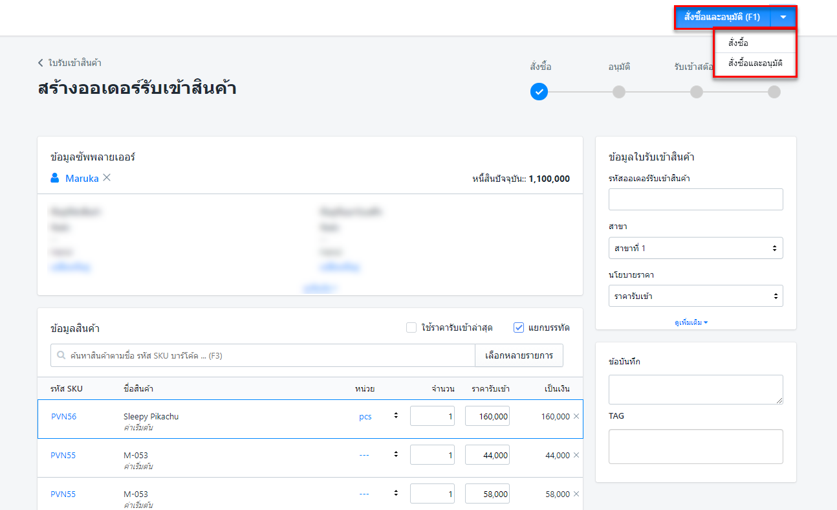The height and width of the screenshot is (510, 837).
Task: Go back via ใบรับเข้าสินค้า link
Action: tap(69, 63)
